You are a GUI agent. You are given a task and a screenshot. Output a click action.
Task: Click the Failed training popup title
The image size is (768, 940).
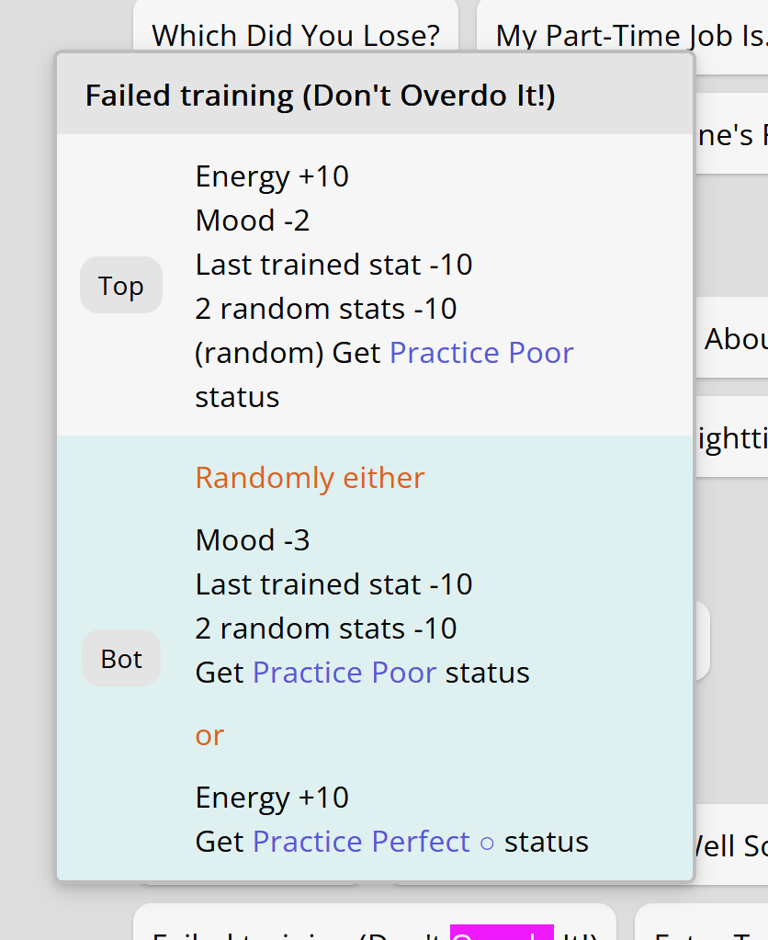click(320, 96)
